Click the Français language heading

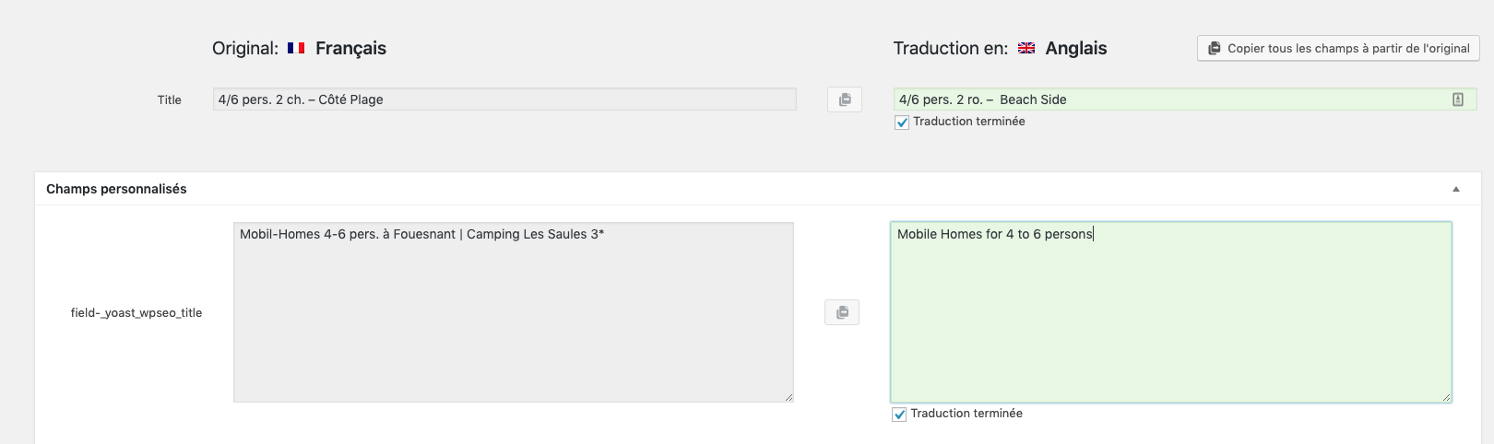pyautogui.click(x=350, y=48)
